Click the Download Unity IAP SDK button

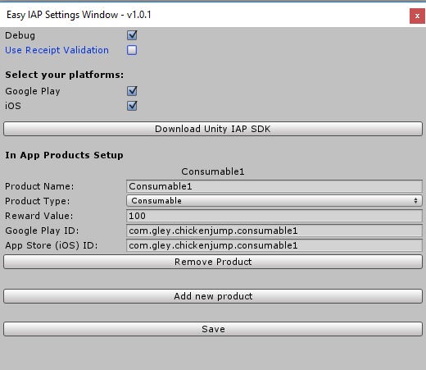[x=213, y=129]
